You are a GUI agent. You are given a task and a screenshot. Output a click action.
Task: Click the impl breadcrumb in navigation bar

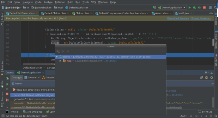[x=58, y=8]
